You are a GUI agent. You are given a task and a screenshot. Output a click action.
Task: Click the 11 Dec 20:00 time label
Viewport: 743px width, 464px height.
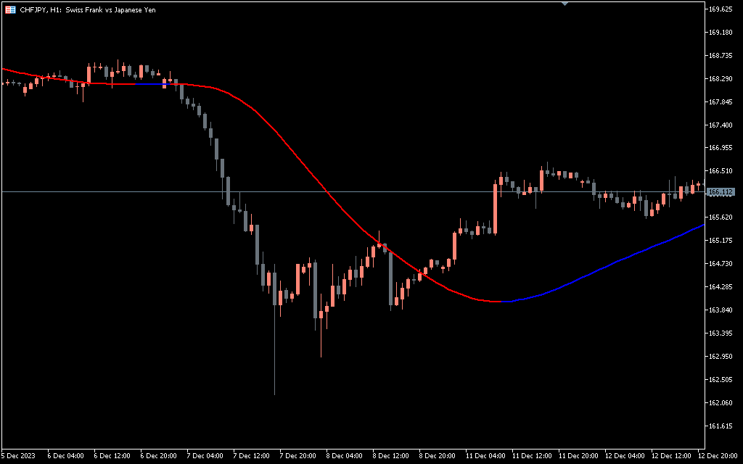point(578,456)
